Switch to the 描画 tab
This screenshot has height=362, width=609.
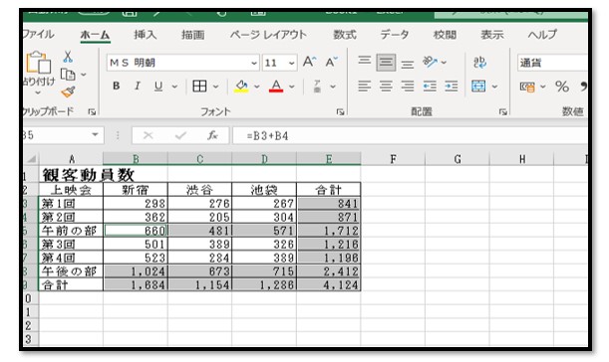coord(193,35)
